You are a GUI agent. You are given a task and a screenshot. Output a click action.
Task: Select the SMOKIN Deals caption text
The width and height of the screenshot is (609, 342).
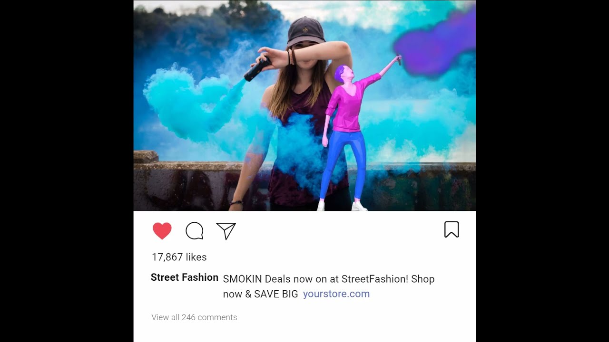point(329,286)
